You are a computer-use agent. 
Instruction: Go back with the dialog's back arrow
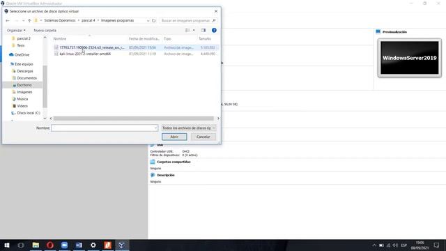[x=8, y=20]
